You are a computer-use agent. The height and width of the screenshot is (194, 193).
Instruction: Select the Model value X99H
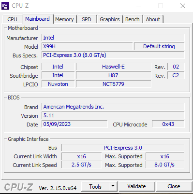87,46
